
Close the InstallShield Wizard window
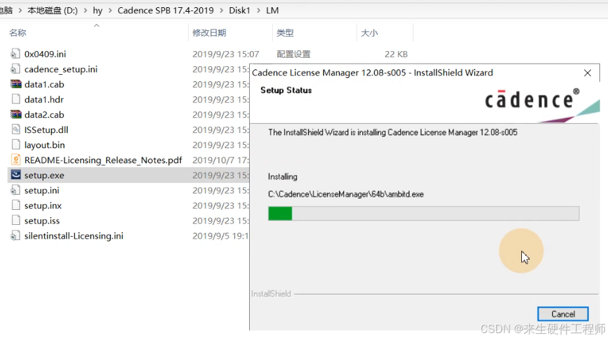tap(588, 73)
